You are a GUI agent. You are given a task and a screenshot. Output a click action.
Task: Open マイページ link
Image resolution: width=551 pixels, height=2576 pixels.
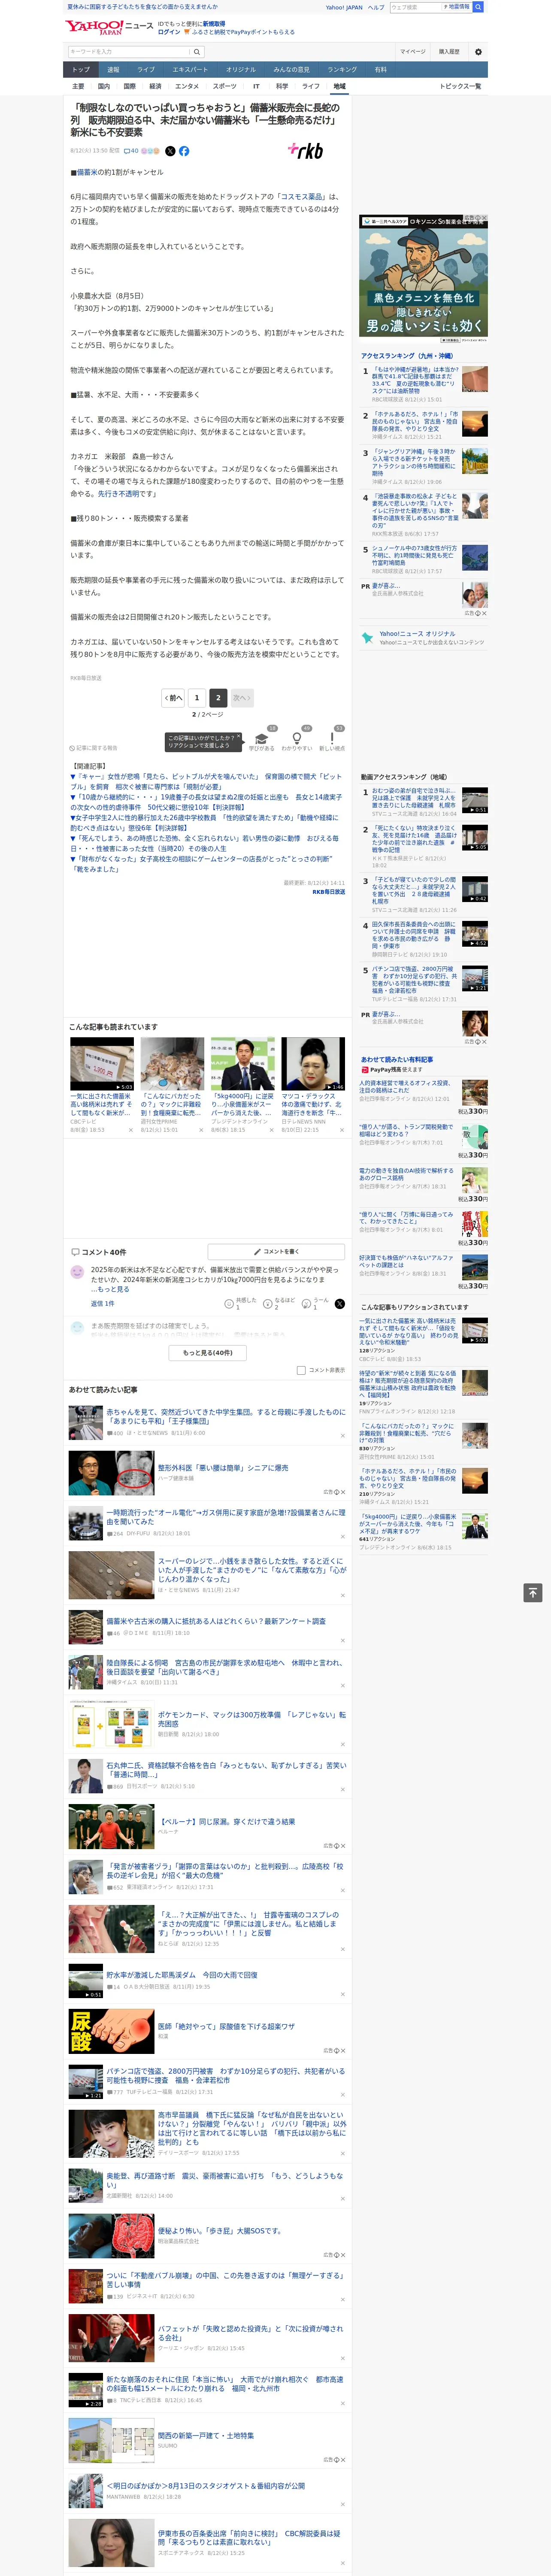click(412, 52)
